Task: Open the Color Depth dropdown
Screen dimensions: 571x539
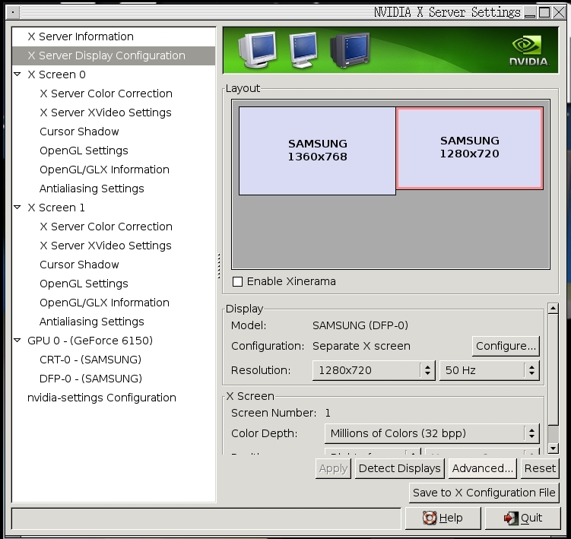Action: point(432,433)
